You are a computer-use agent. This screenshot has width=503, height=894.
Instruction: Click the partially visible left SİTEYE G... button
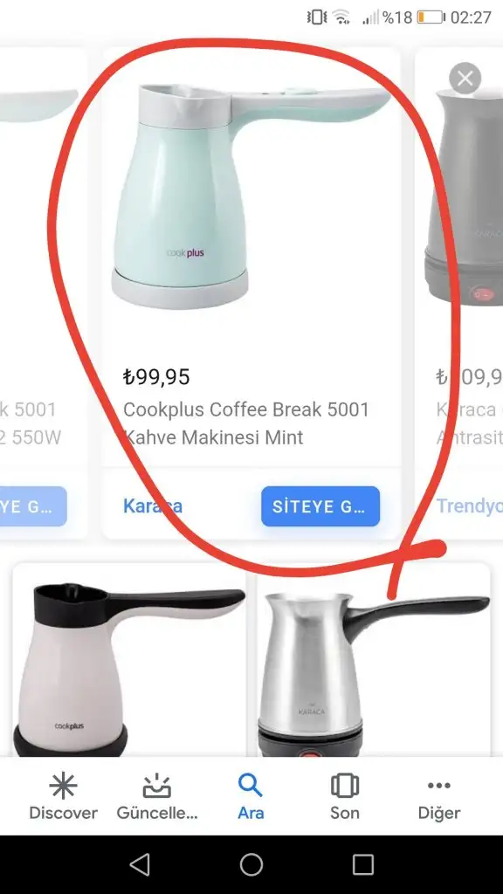33,506
